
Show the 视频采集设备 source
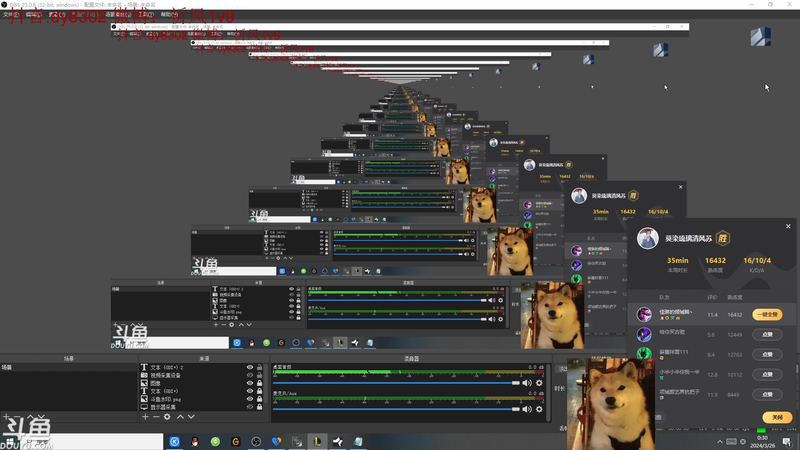pos(250,375)
